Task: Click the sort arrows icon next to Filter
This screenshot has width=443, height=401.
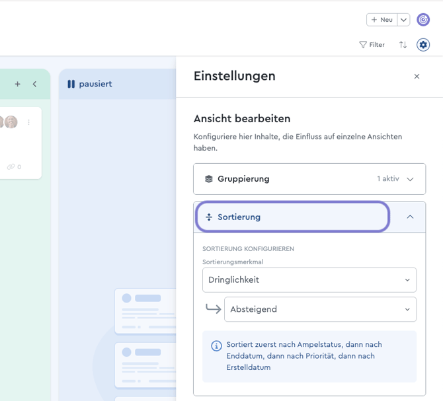Action: coord(403,45)
